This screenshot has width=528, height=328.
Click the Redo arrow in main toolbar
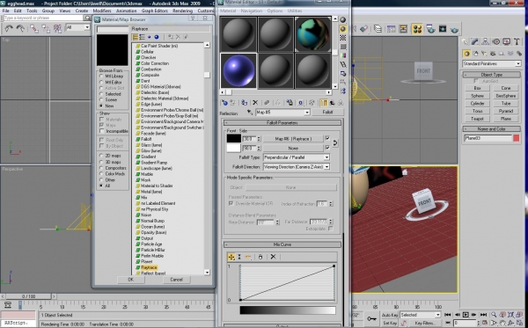click(20, 29)
